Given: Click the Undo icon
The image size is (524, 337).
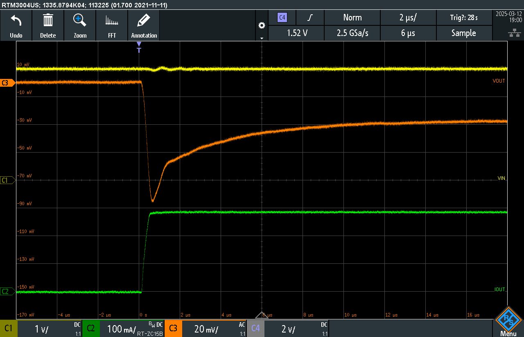Looking at the screenshot, I should [16, 25].
